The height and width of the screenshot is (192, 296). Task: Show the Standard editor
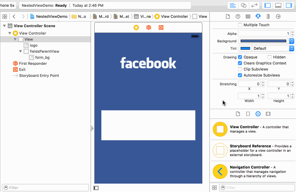(x=233, y=5)
